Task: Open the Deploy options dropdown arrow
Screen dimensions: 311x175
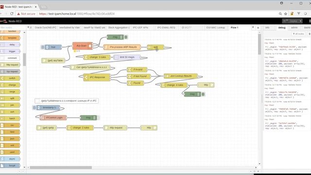Action: coord(300,21)
